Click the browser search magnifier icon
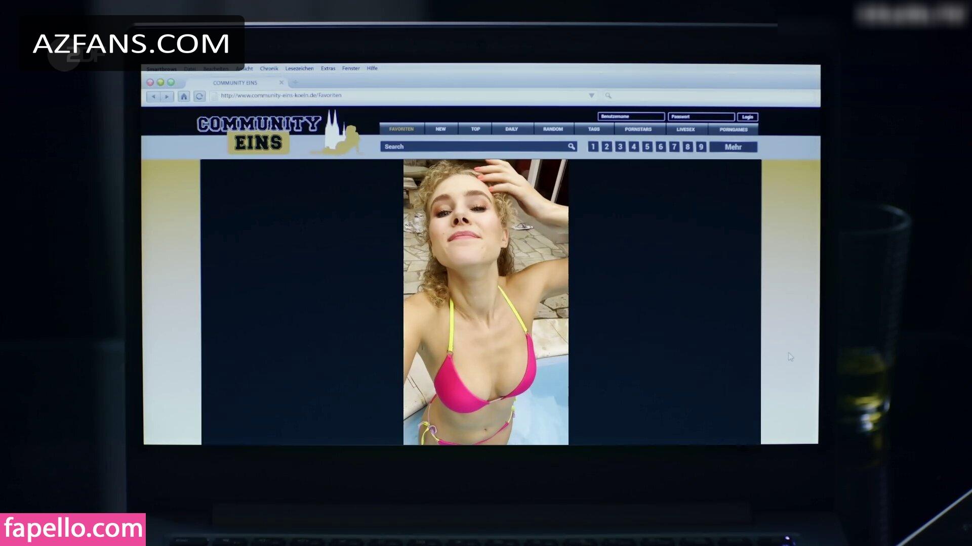This screenshot has width=972, height=546. 608,96
